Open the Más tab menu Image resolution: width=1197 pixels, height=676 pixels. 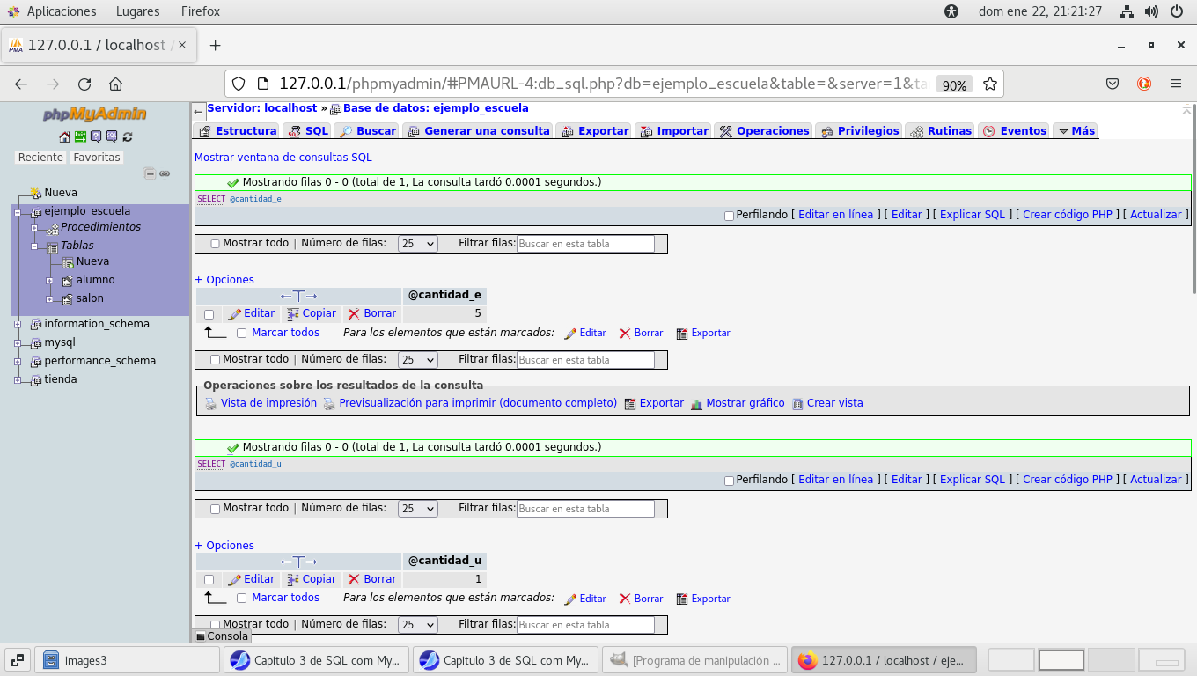tap(1076, 131)
